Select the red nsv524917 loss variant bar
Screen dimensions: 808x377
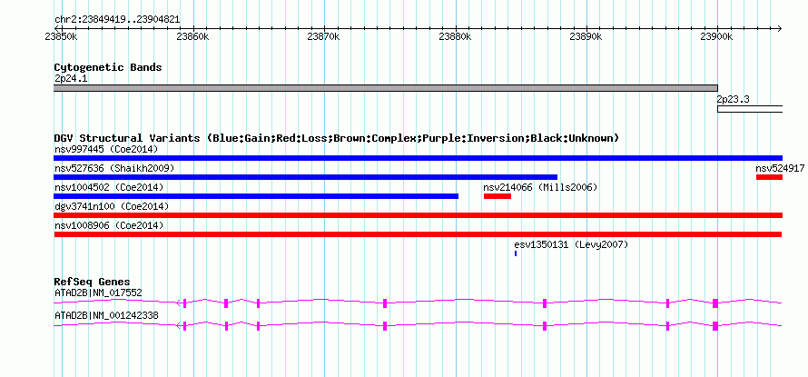[x=769, y=177]
